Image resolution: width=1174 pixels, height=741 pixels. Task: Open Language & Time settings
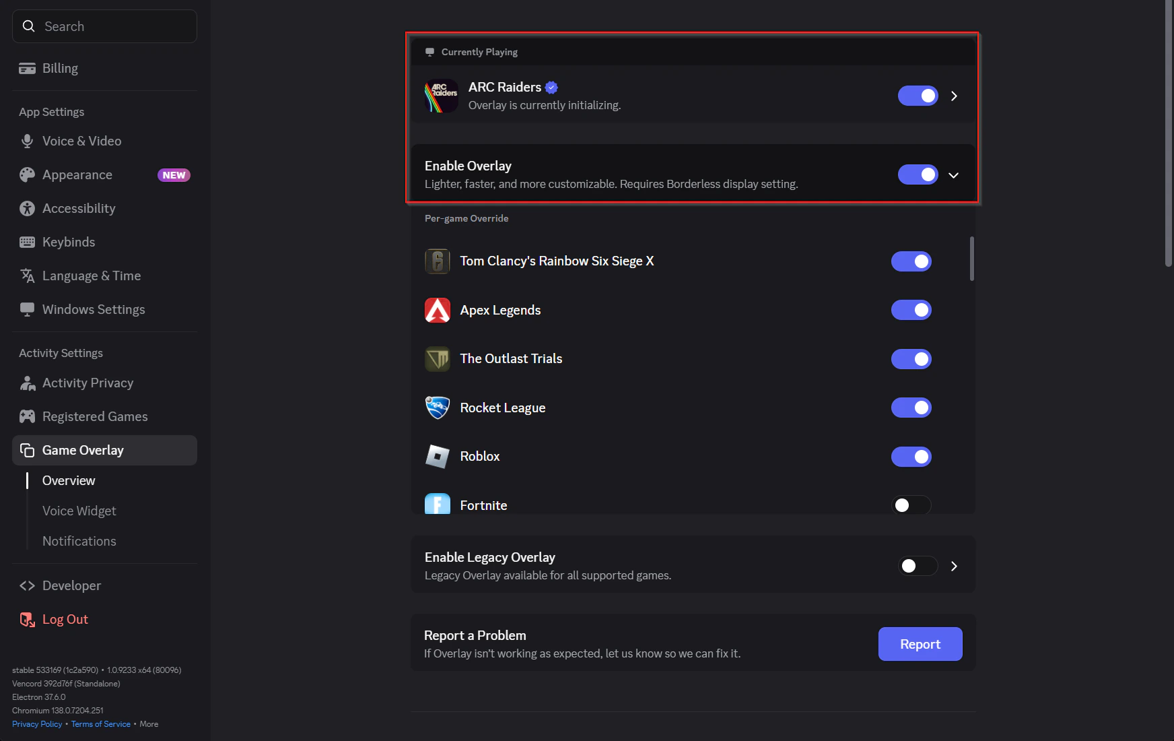click(x=104, y=276)
